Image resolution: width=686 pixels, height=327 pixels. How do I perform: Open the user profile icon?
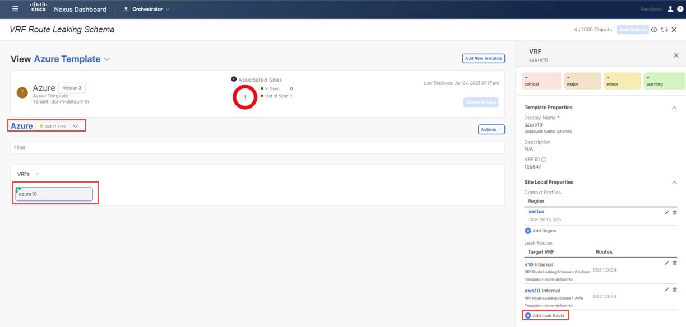coord(669,9)
